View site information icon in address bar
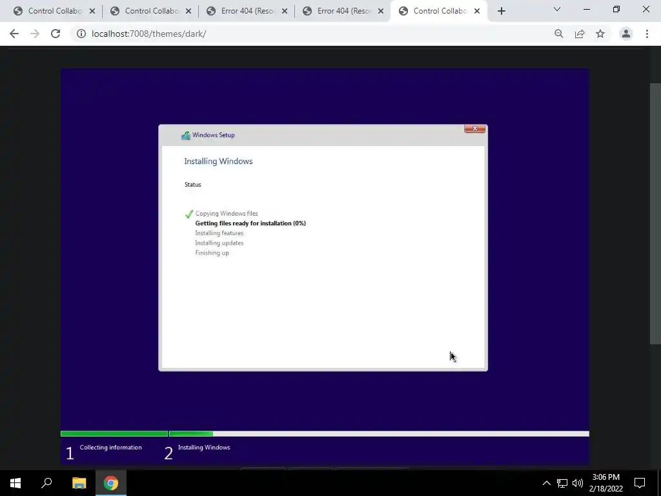The image size is (661, 496). 81,34
